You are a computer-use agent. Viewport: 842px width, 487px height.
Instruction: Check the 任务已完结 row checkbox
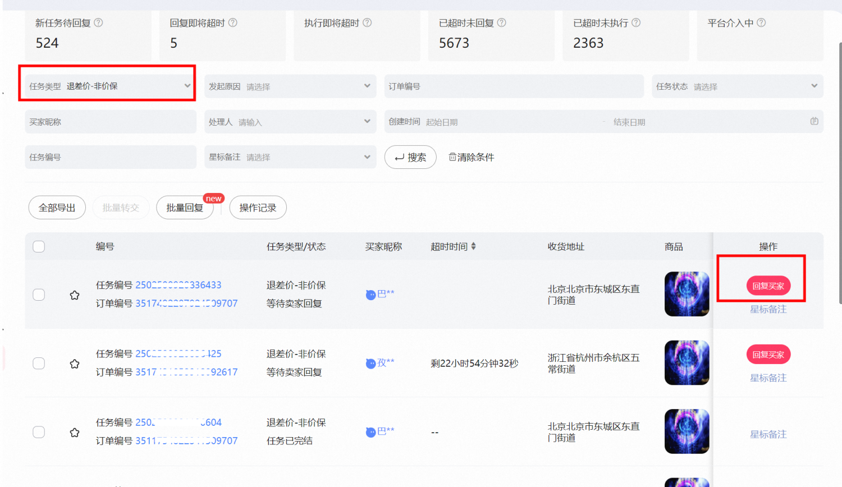[x=39, y=432]
